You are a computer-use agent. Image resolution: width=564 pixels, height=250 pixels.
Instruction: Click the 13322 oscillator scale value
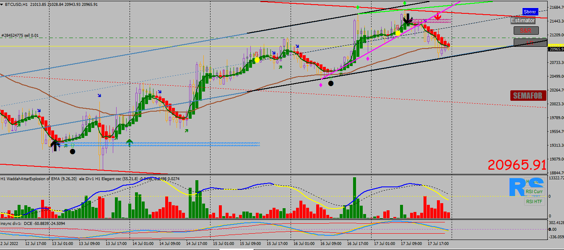click(556, 178)
